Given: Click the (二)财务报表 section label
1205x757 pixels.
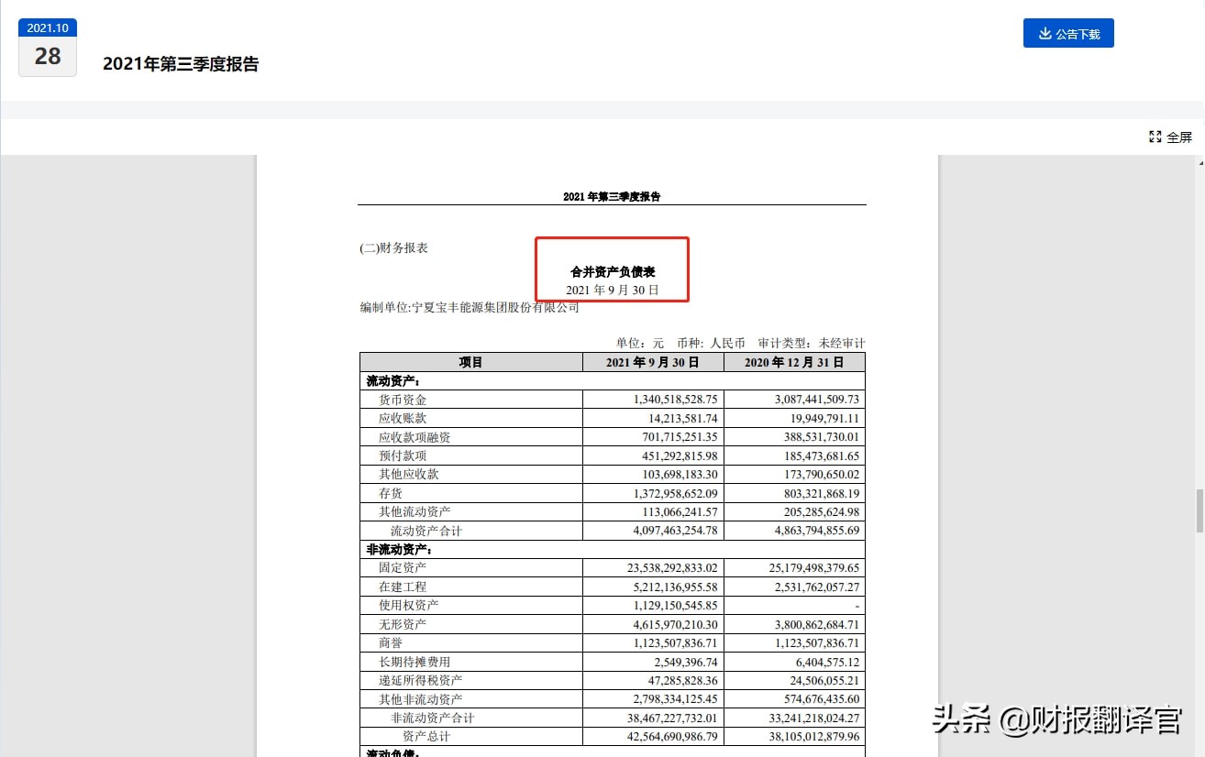Looking at the screenshot, I should (394, 248).
